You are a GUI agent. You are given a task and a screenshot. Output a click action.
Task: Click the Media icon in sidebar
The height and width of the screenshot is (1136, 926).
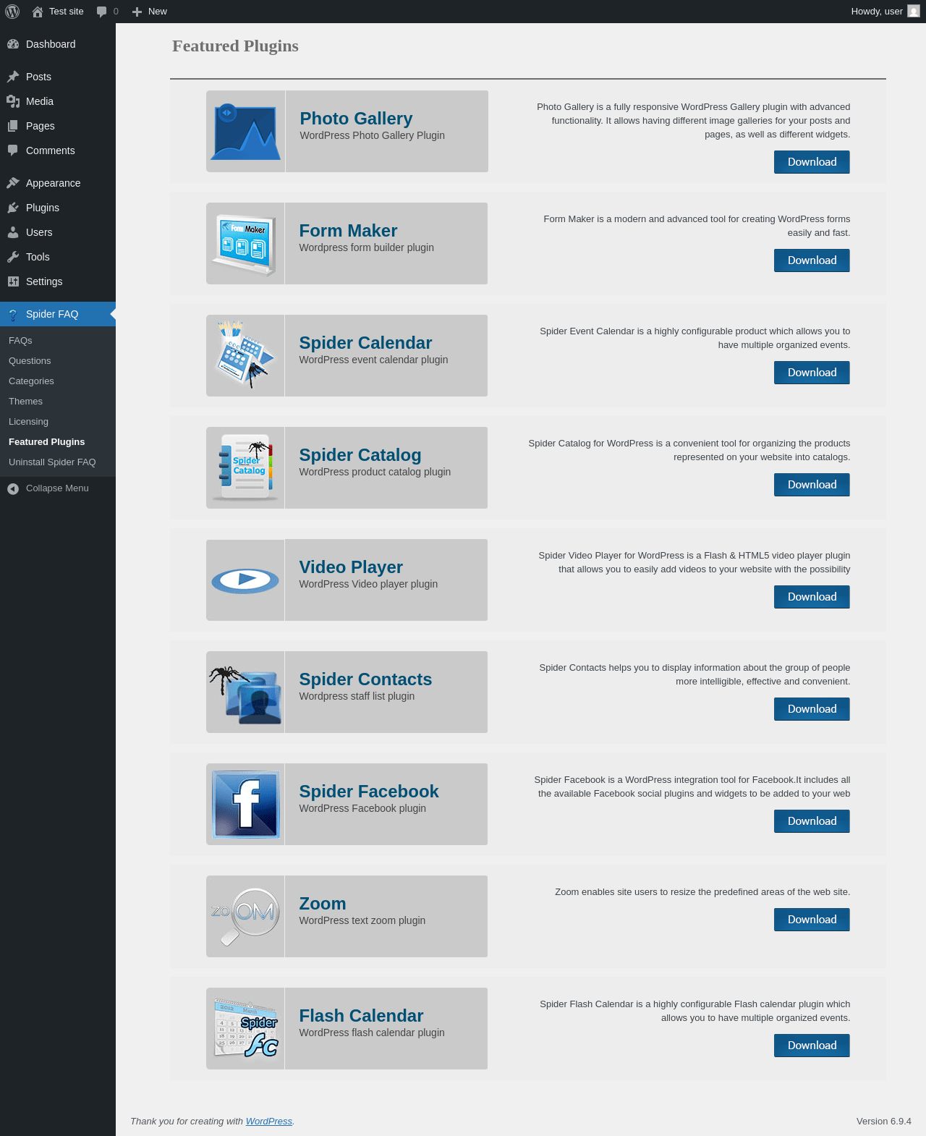point(13,101)
